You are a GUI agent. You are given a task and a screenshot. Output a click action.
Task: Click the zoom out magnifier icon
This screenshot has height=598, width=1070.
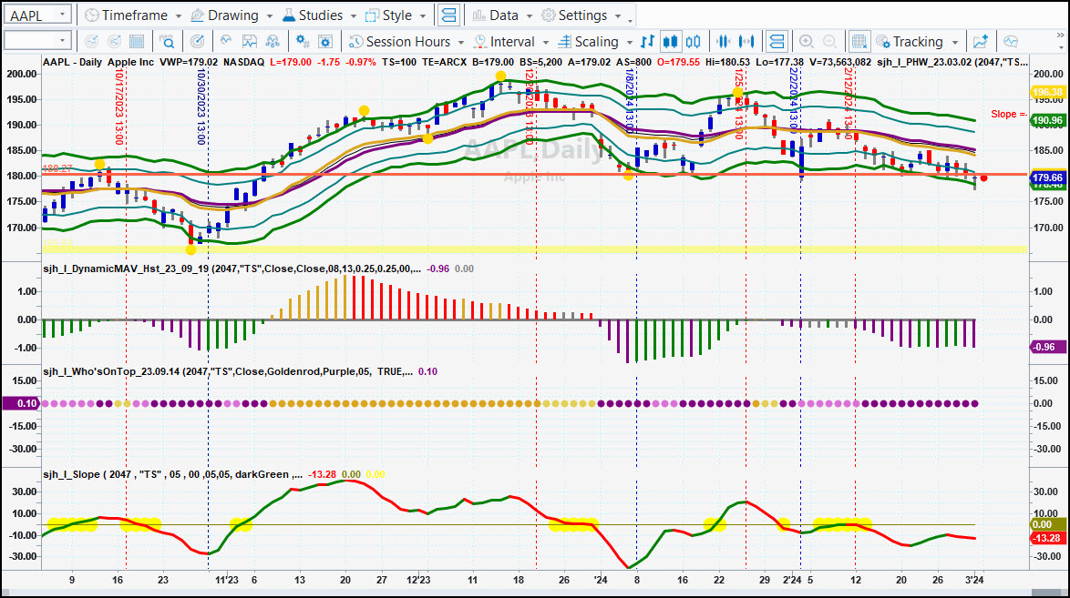pos(829,42)
